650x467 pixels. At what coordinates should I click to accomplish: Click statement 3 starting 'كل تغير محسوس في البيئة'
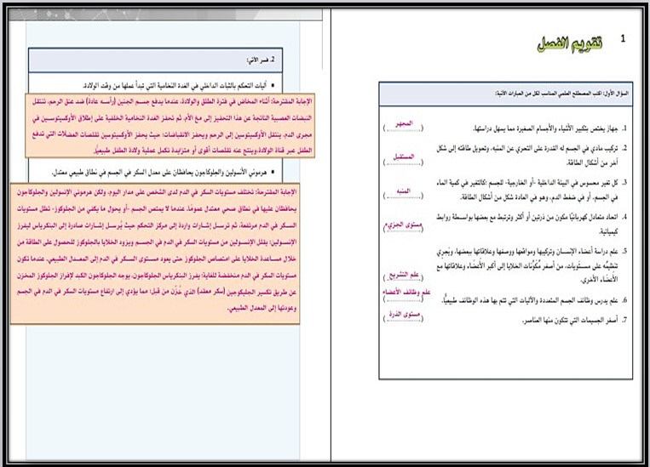pos(532,190)
